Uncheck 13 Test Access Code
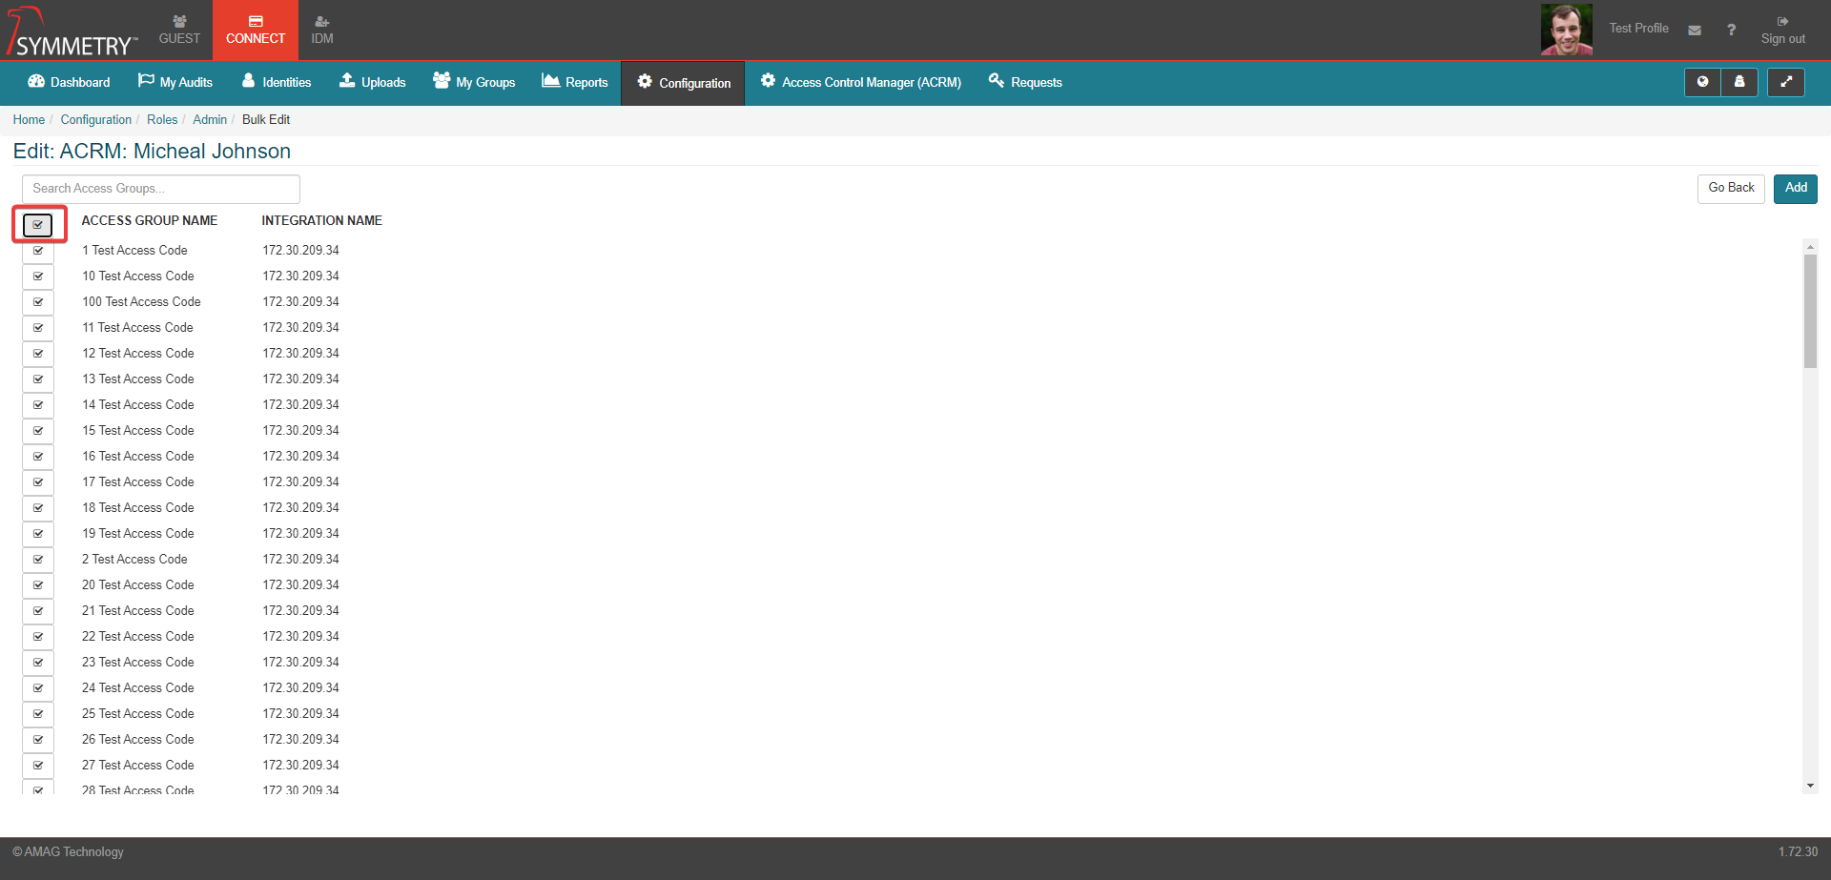1831x880 pixels. [38, 379]
